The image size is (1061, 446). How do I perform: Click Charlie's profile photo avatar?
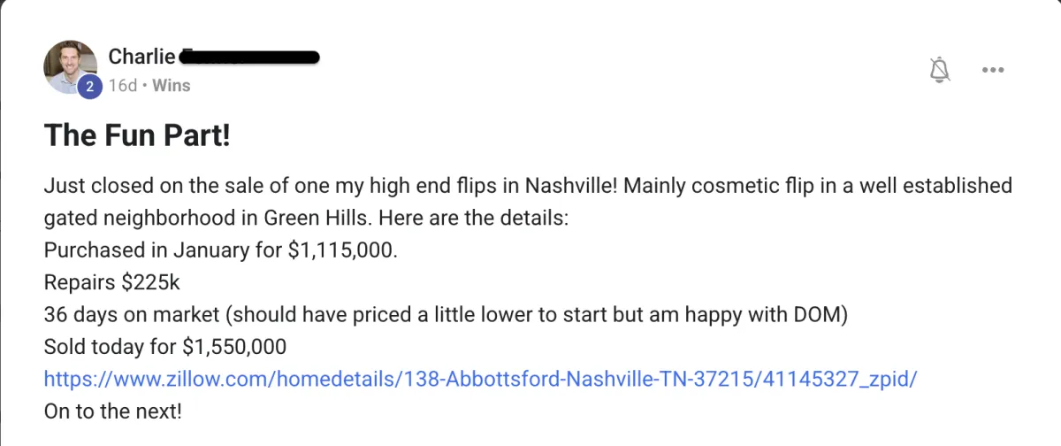coord(70,65)
